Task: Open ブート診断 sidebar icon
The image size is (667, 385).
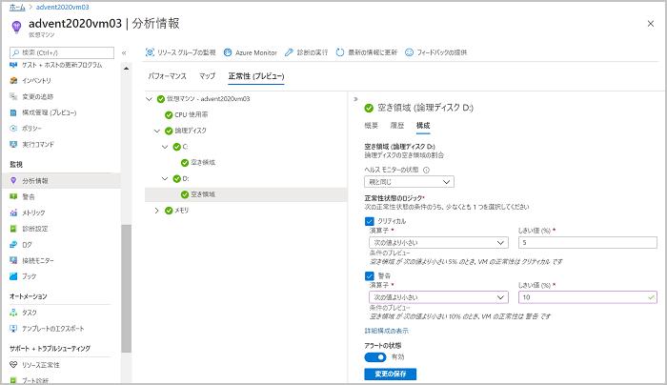Action: [13, 380]
